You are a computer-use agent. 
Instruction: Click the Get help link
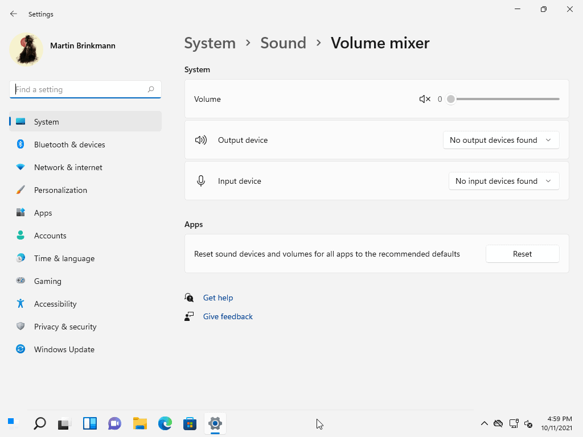[x=218, y=298]
